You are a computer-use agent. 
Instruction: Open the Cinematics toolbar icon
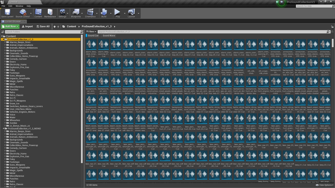(90, 13)
